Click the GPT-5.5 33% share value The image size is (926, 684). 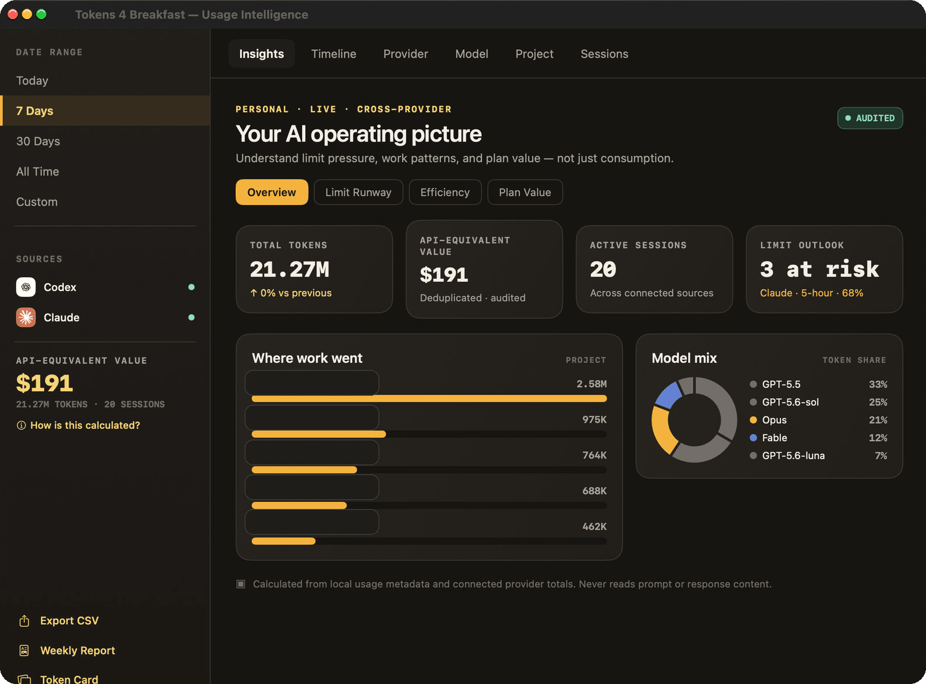coord(878,384)
